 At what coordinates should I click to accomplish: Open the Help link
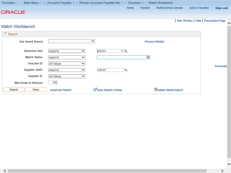click(198, 21)
